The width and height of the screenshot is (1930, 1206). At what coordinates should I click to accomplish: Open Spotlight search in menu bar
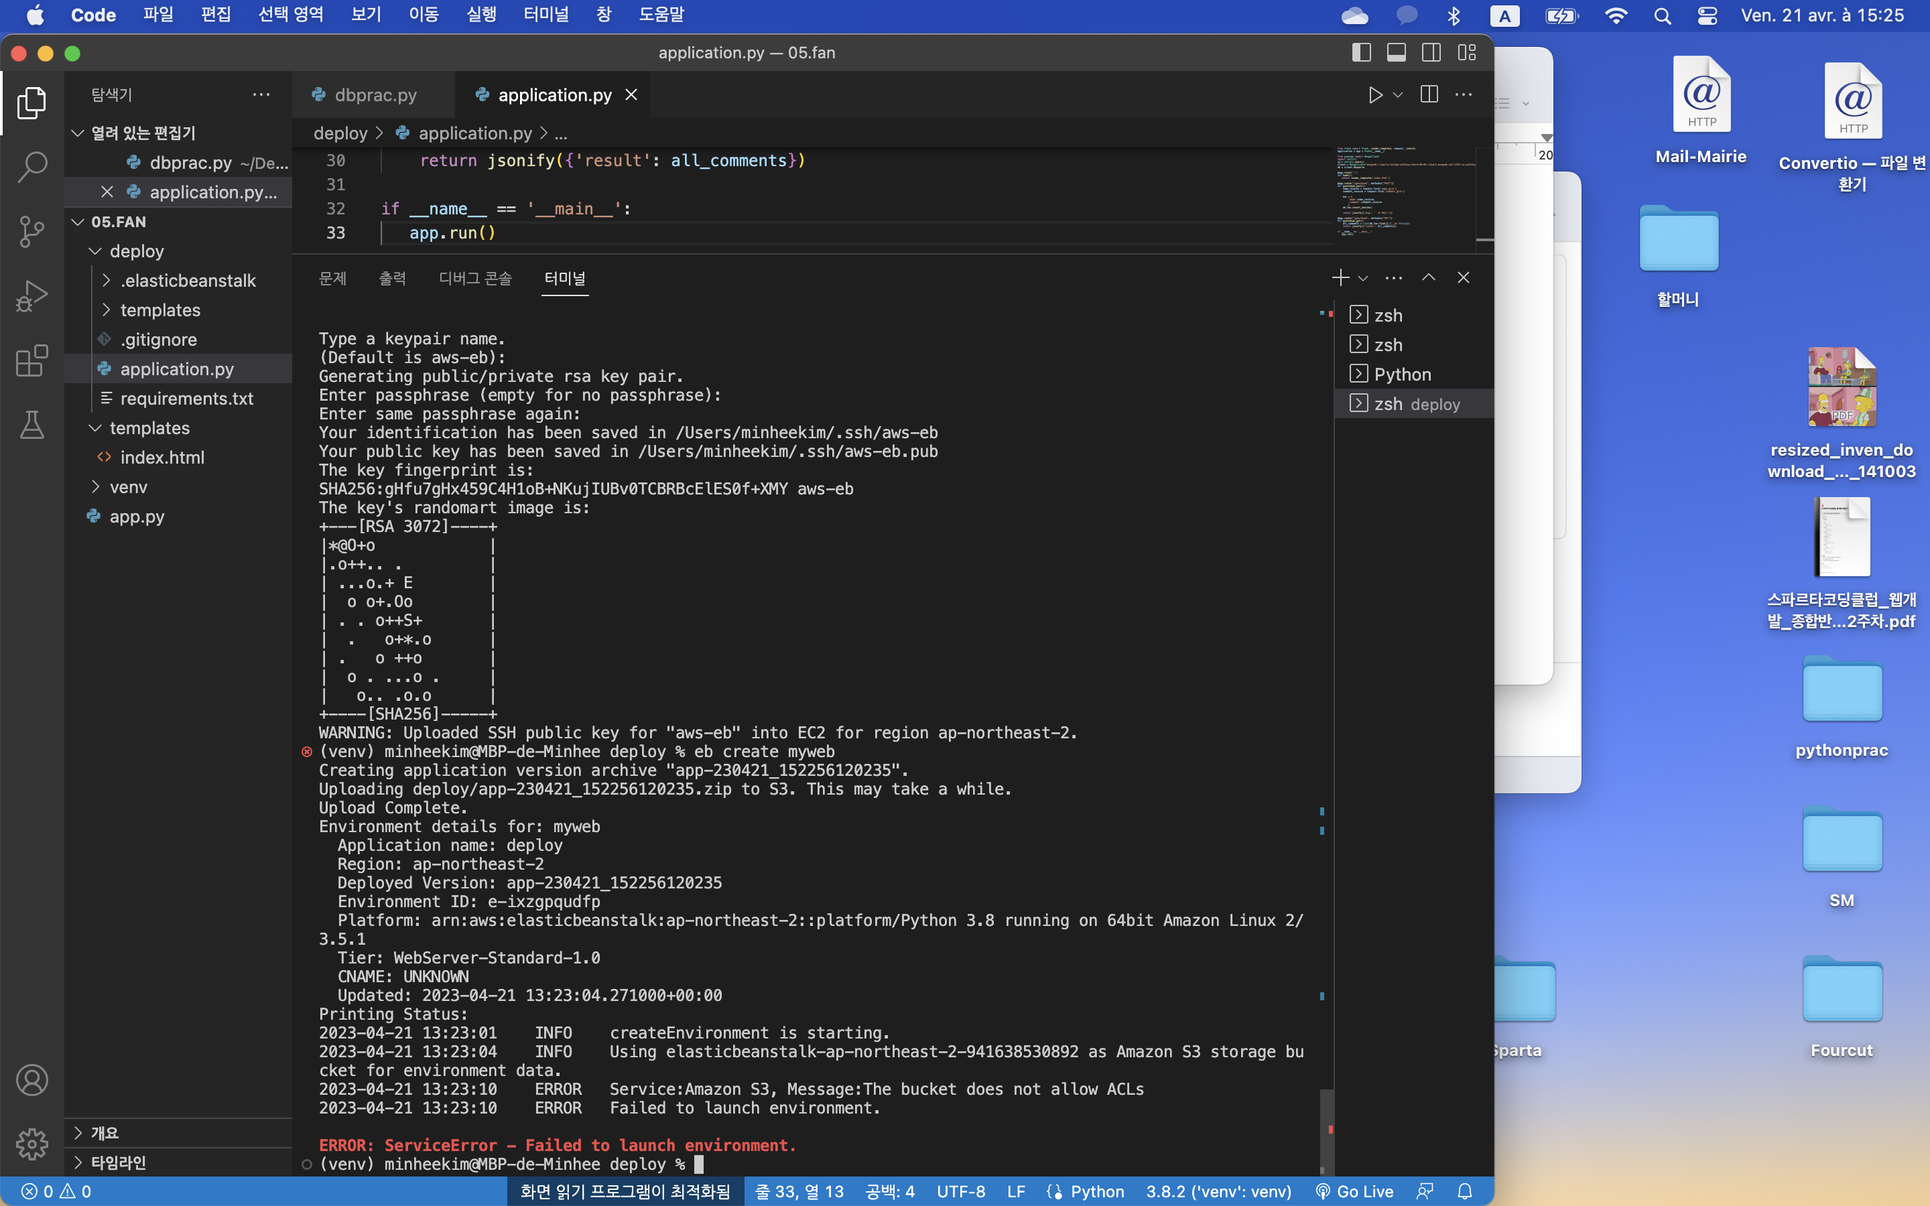[x=1662, y=16]
